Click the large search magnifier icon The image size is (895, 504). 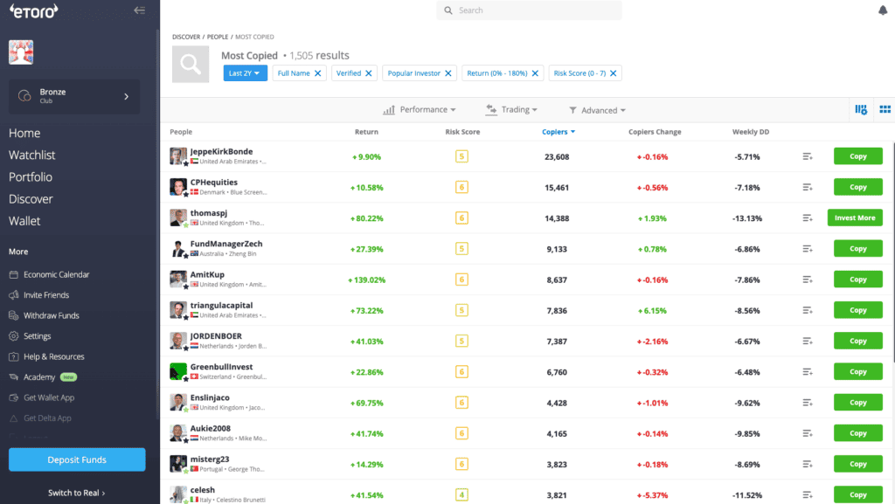[x=191, y=65]
